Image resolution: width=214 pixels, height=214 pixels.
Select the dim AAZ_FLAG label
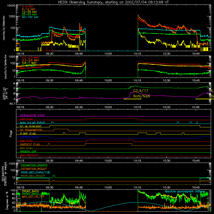26,148
